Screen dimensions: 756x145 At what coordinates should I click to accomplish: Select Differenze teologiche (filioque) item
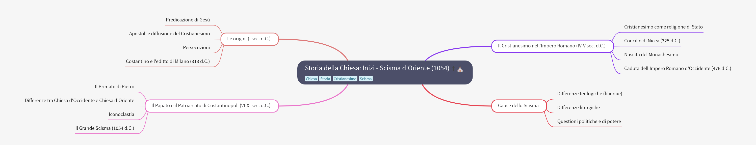pos(589,94)
